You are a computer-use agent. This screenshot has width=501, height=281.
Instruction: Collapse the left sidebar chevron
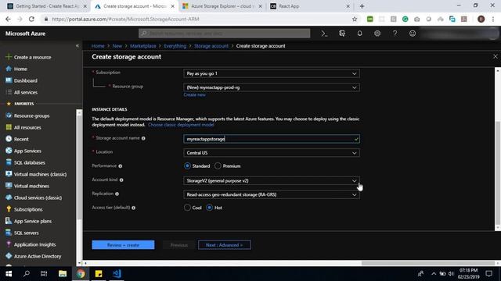coord(77,46)
